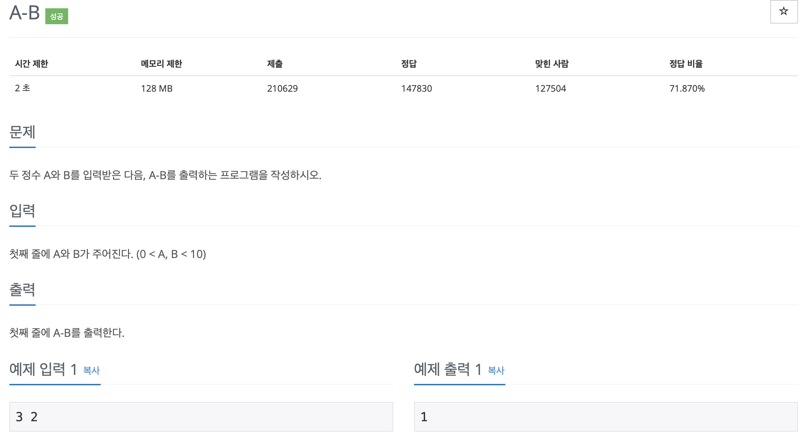
Task: Click the 출력 section heading
Action: [x=22, y=290]
